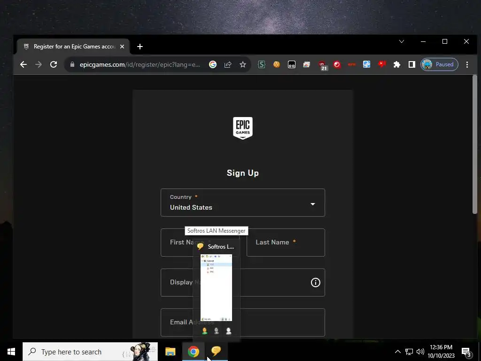
Task: Open uBlock extension showing 21 badge
Action: tap(322, 65)
